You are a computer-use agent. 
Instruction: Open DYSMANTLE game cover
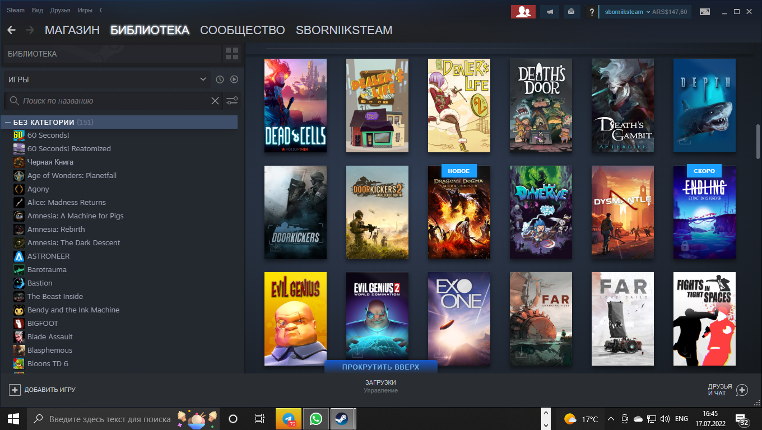coord(622,212)
